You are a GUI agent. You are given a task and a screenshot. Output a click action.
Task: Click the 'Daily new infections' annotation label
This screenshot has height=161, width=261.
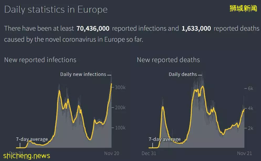[x=83, y=74]
